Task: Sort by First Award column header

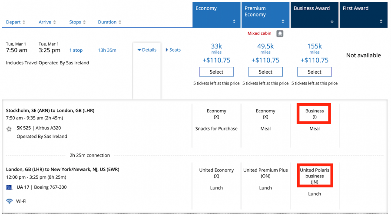Action: [x=363, y=15]
